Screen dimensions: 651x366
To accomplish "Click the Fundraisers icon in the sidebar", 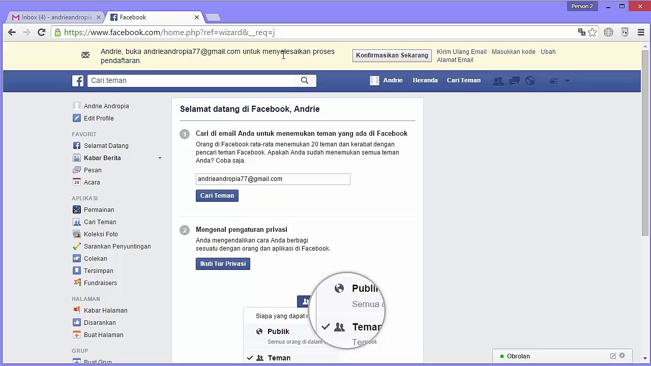I will 77,283.
